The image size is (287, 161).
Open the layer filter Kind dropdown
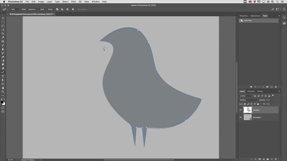(x=246, y=96)
